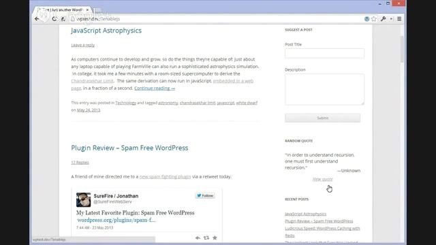Close the Test WordPress browser tab

point(87,10)
